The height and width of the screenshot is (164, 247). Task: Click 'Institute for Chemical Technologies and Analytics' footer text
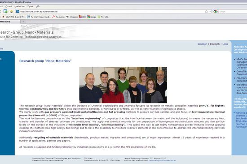[x=57, y=158]
